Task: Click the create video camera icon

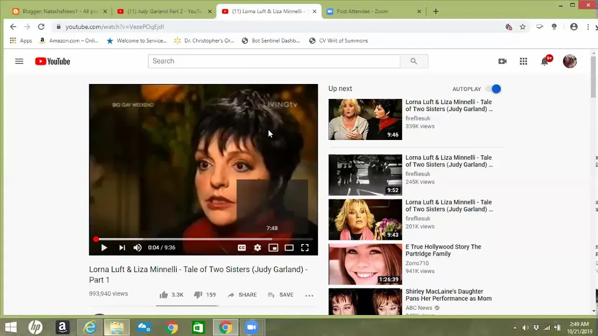Action: coord(502,61)
